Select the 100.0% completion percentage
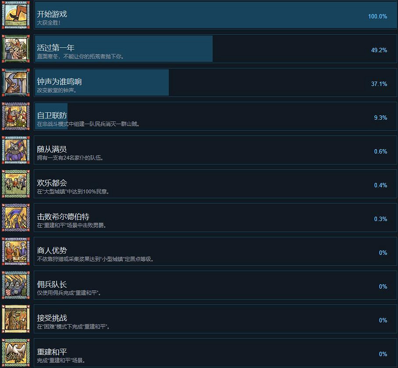The height and width of the screenshot is (368, 398). 377,16
